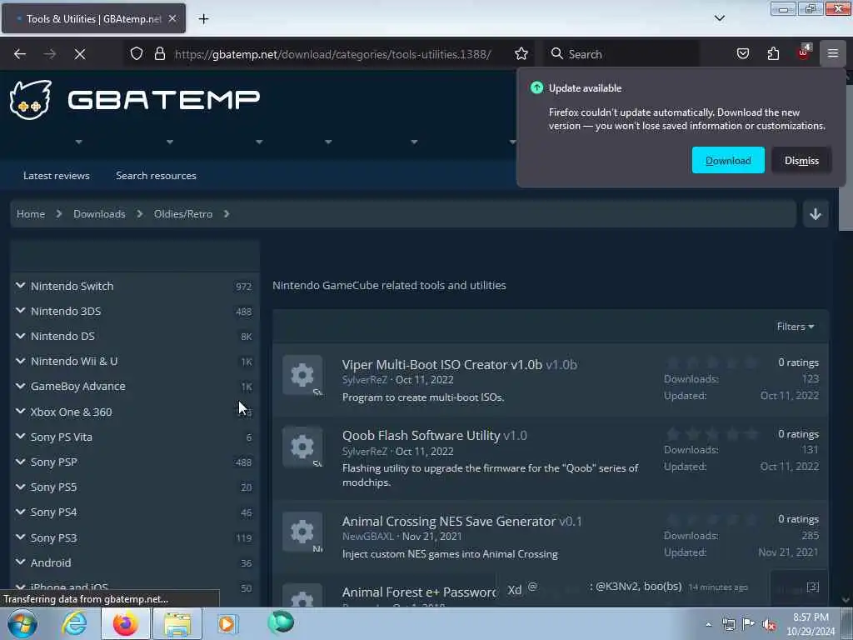Open the Sony PSP category
Viewport: 853px width, 640px height.
point(54,462)
